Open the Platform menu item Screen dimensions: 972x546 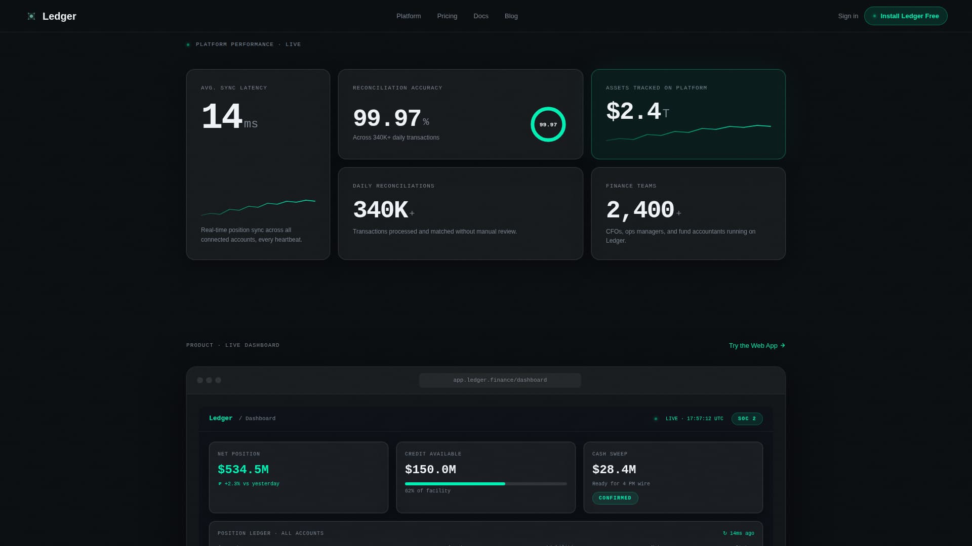(x=409, y=16)
